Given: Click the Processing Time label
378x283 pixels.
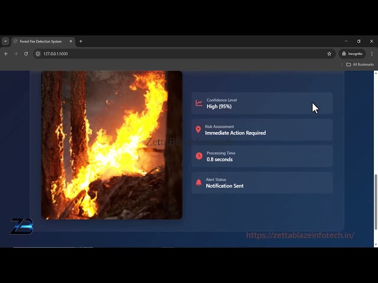Looking at the screenshot, I should (221, 153).
